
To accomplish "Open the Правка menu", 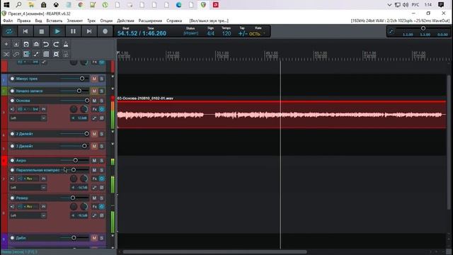I will point(23,21).
